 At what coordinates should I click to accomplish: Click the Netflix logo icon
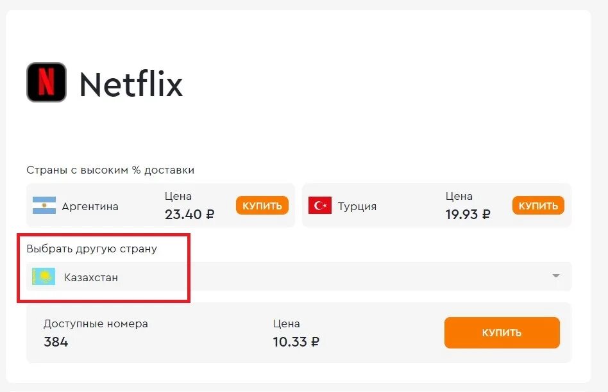(46, 82)
